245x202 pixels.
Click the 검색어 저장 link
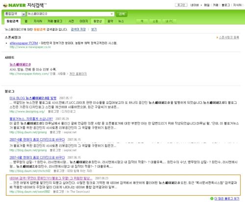pos(78,29)
